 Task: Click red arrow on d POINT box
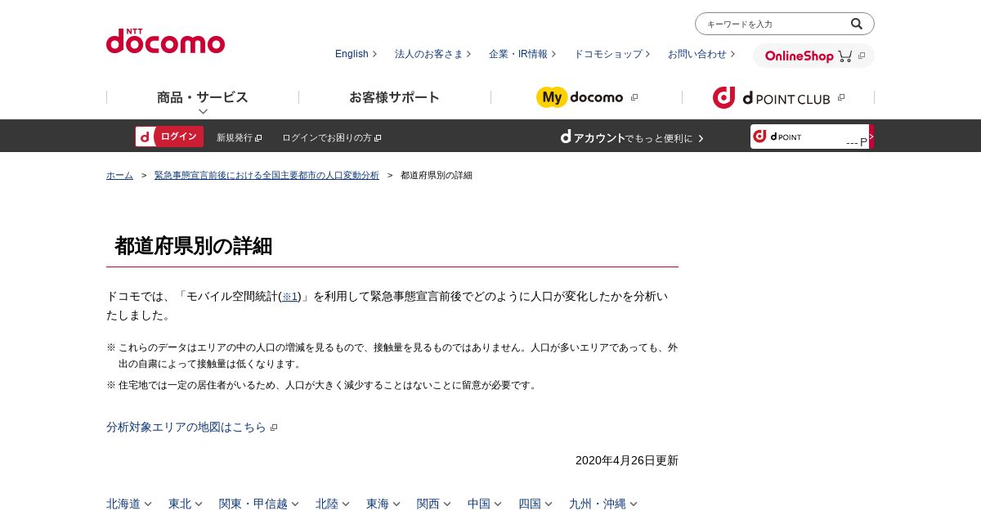[x=871, y=137]
